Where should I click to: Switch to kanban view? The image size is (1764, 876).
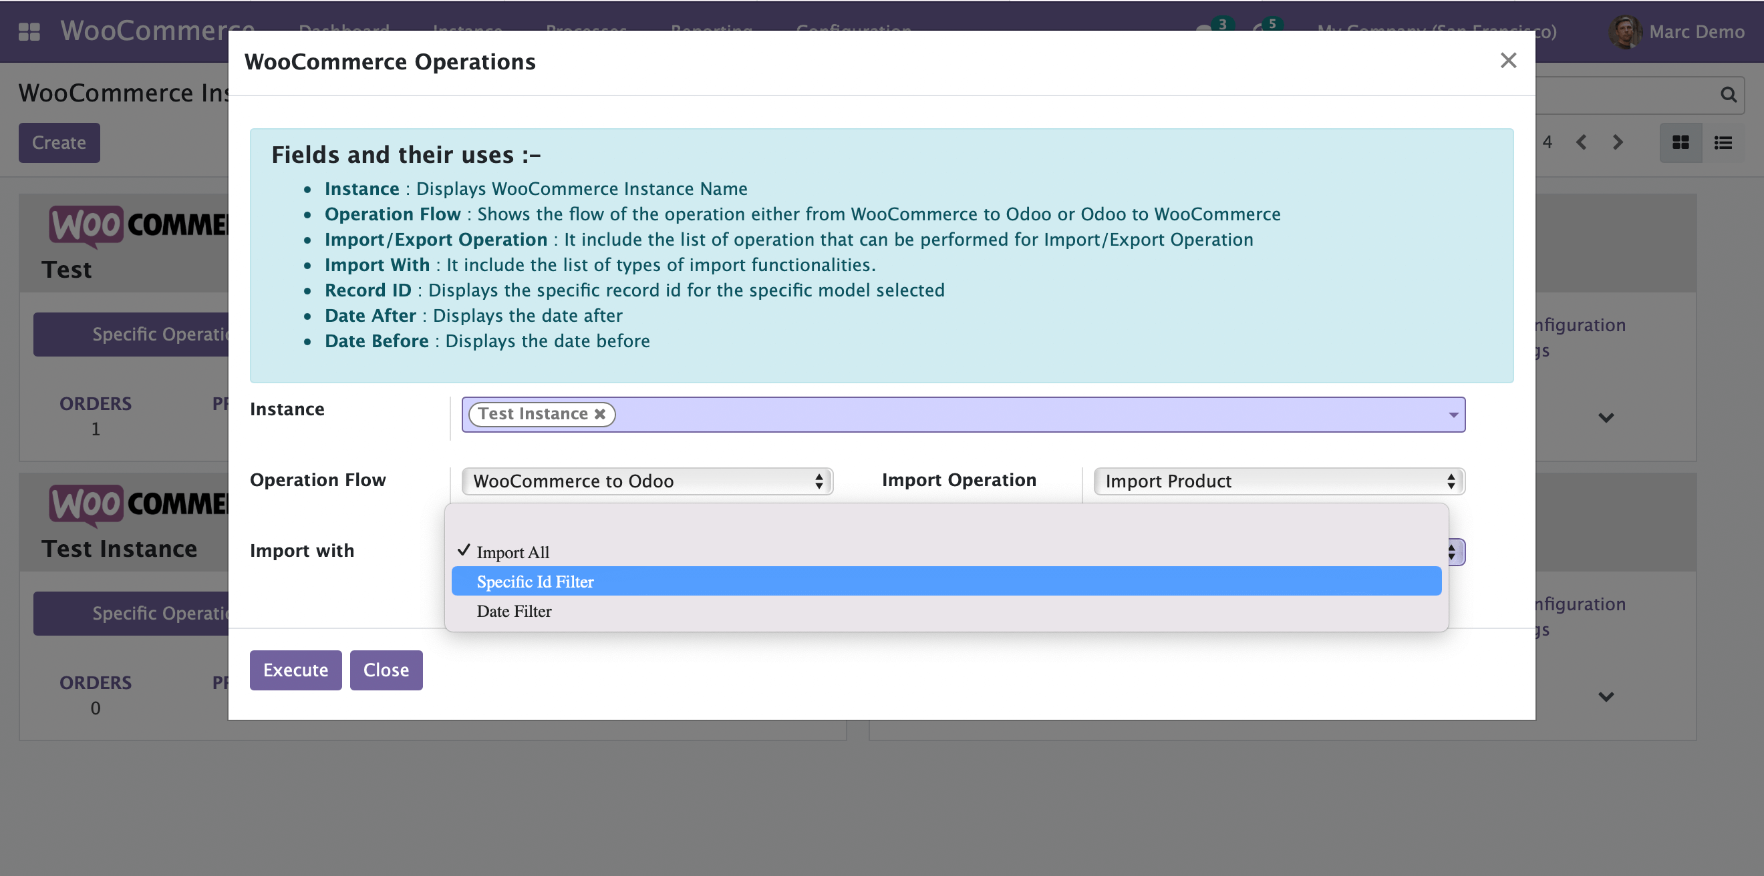coord(1680,142)
